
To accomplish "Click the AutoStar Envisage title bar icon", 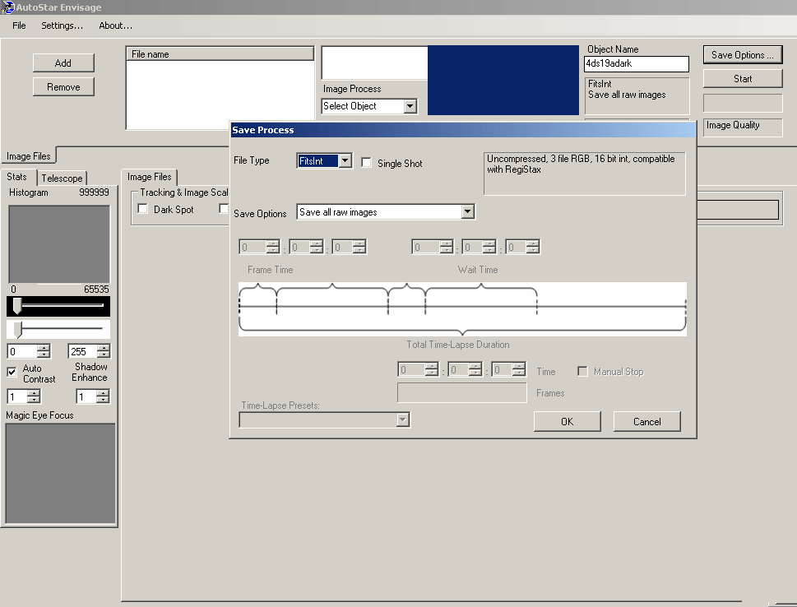I will click(x=8, y=7).
